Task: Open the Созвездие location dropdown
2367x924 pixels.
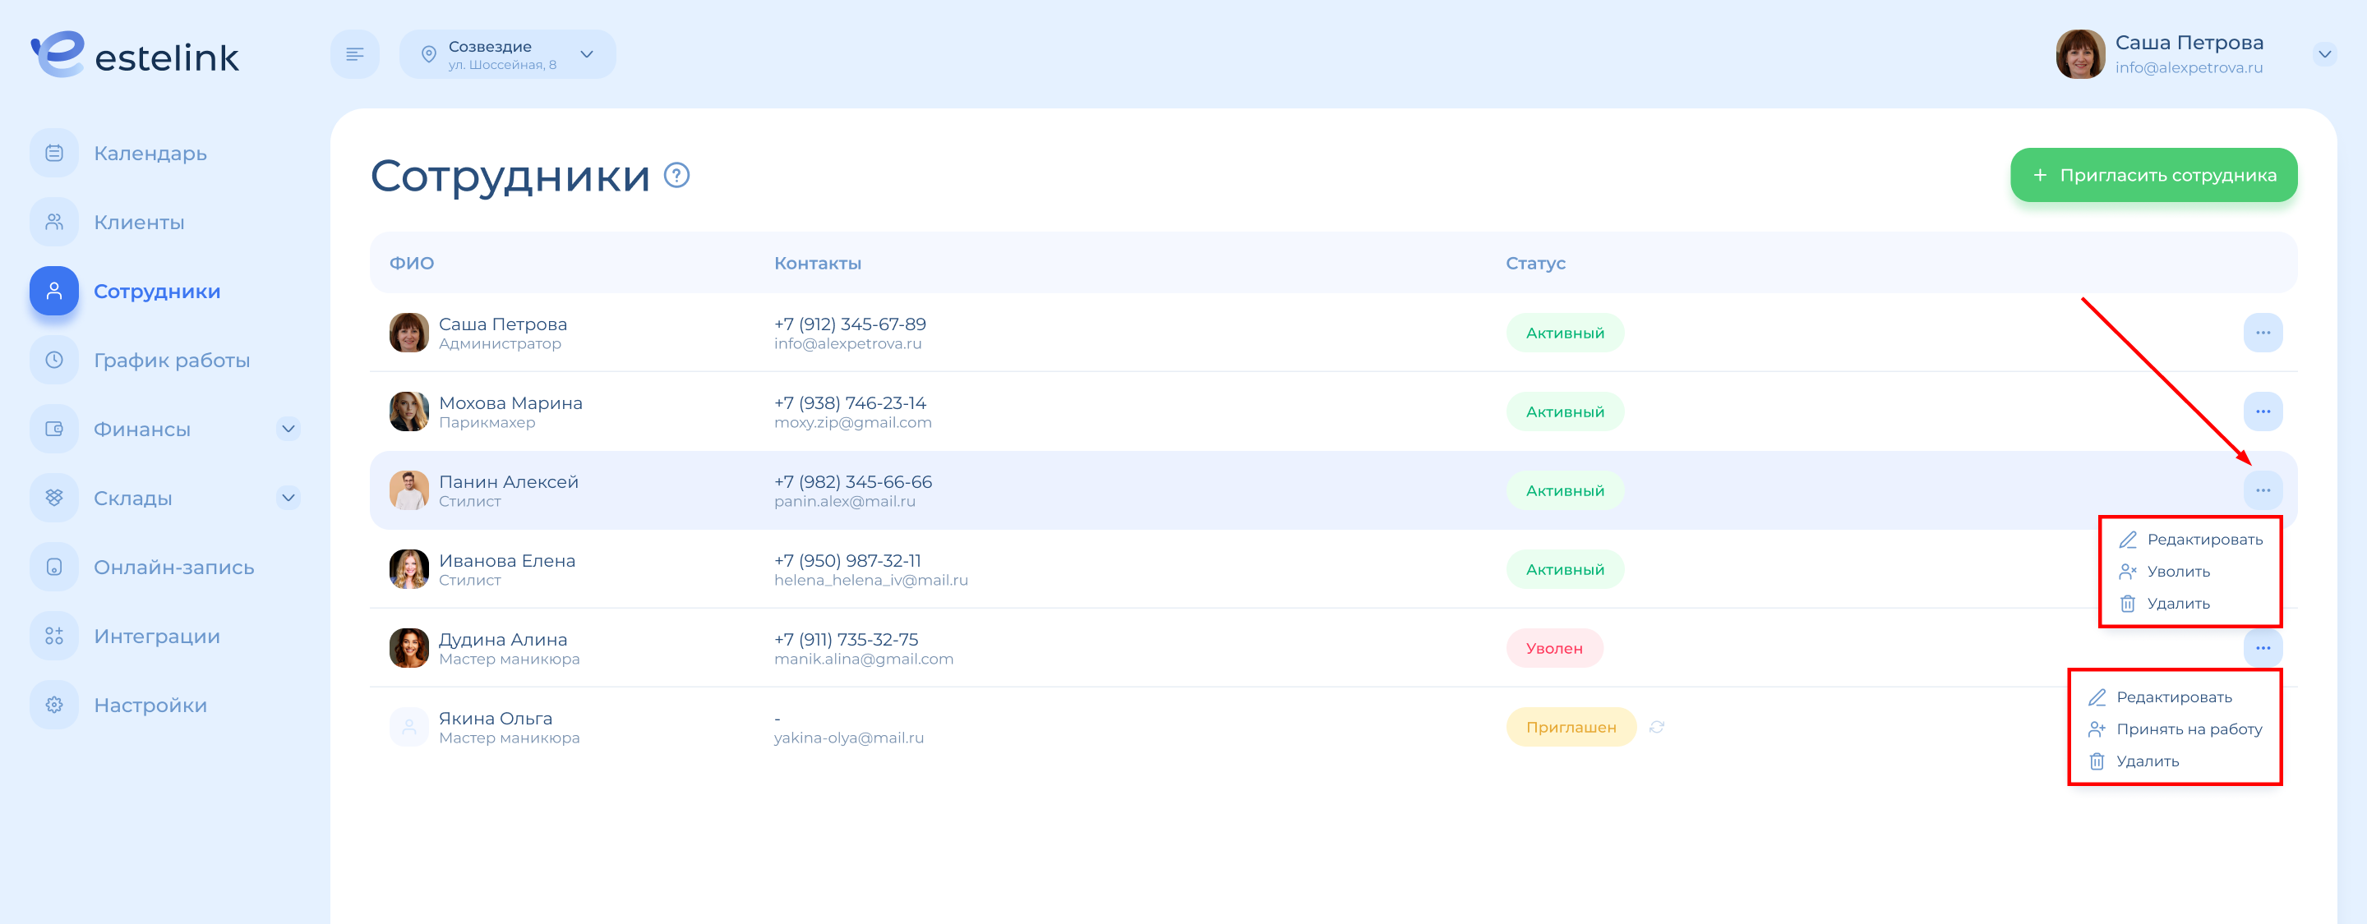Action: (x=507, y=54)
